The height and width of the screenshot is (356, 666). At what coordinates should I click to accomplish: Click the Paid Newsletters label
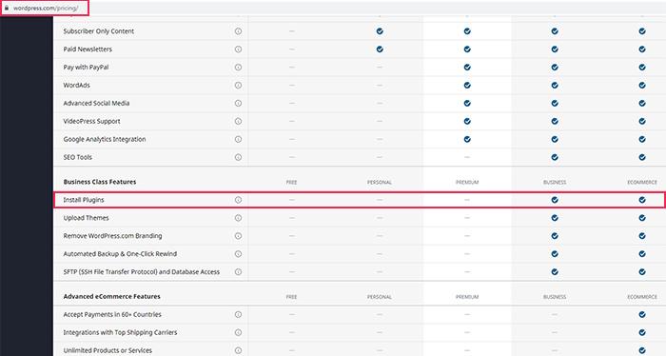click(x=88, y=49)
